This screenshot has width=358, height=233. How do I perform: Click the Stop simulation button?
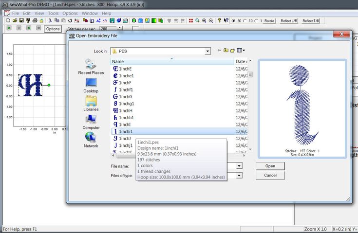pyautogui.click(x=38, y=28)
